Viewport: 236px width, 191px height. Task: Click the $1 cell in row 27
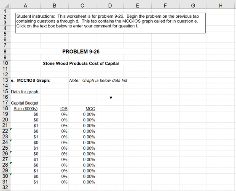pyautogui.click(x=25, y=159)
